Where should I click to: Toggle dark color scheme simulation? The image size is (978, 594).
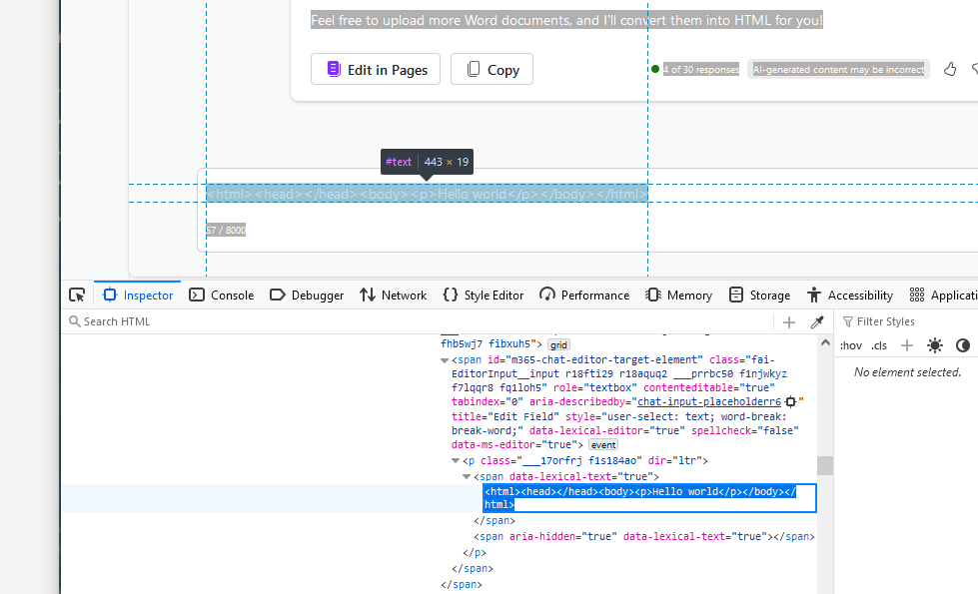pyautogui.click(x=963, y=345)
